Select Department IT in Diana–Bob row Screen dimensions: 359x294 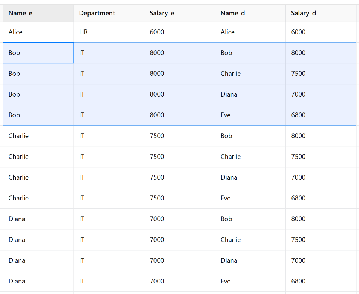(109, 219)
